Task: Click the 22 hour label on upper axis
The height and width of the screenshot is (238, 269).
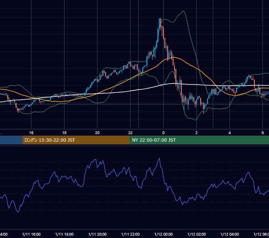Action: 131,133
